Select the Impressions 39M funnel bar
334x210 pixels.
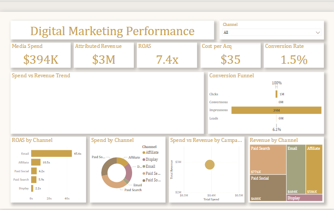(x=276, y=110)
